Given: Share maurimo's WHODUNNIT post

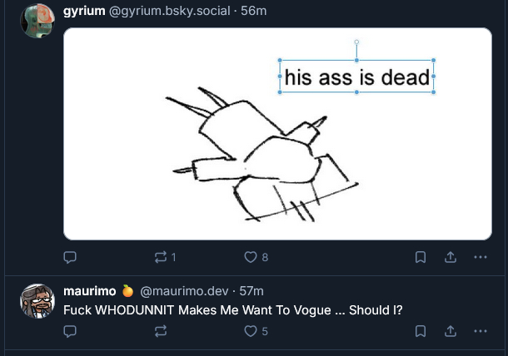Looking at the screenshot, I should [x=451, y=331].
